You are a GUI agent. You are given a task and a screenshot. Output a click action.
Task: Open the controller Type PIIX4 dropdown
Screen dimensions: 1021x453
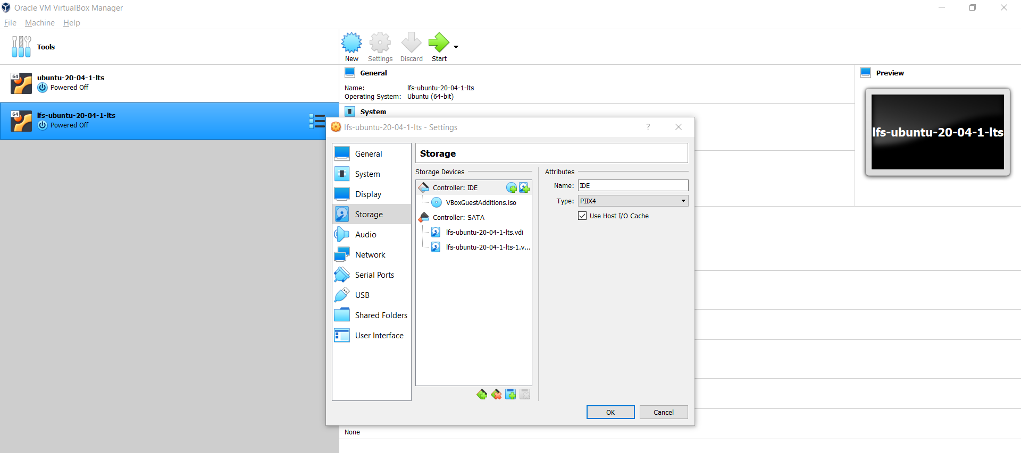pos(633,201)
